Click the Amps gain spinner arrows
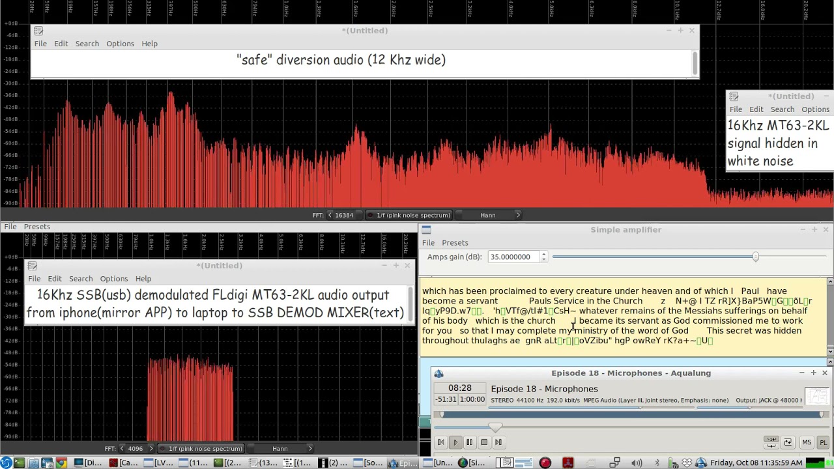834x469 pixels. point(544,257)
